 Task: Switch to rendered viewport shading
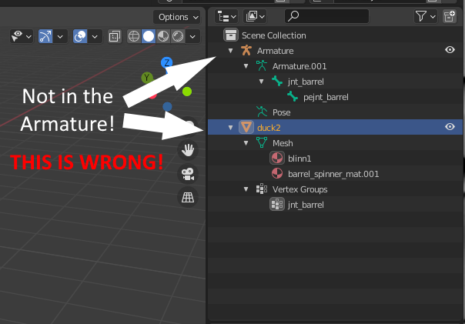click(178, 36)
